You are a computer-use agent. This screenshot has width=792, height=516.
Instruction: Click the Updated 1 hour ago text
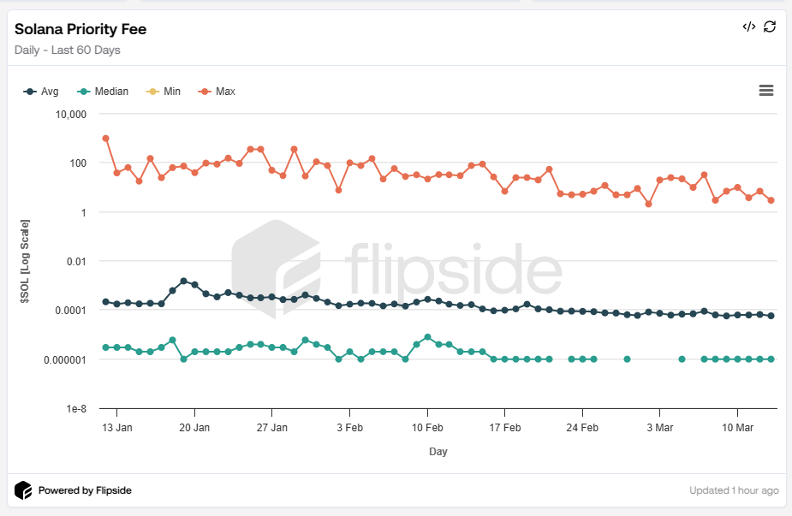click(x=734, y=491)
